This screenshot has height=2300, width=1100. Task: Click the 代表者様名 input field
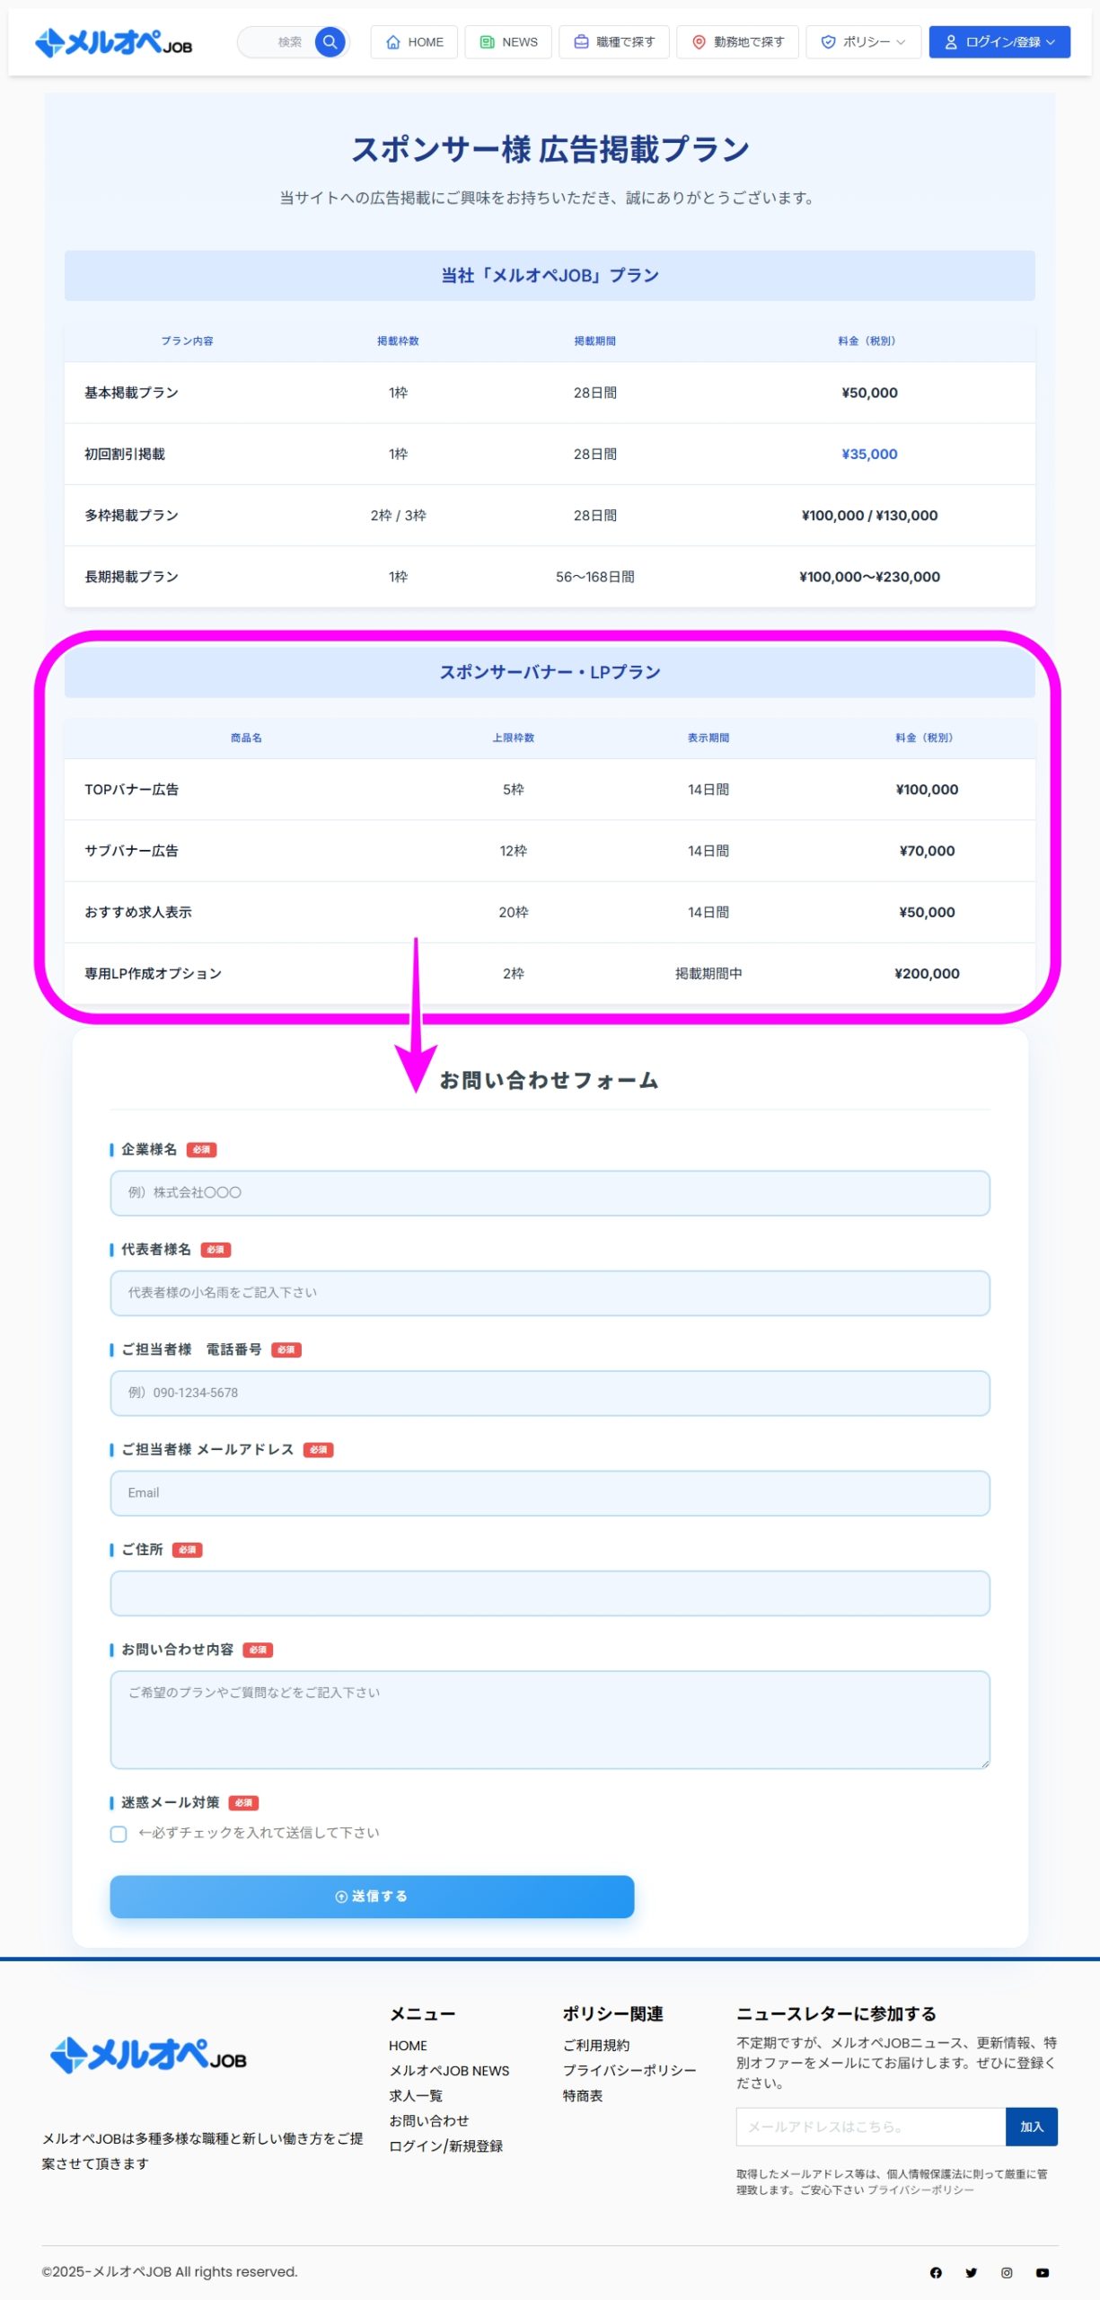coord(550,1293)
